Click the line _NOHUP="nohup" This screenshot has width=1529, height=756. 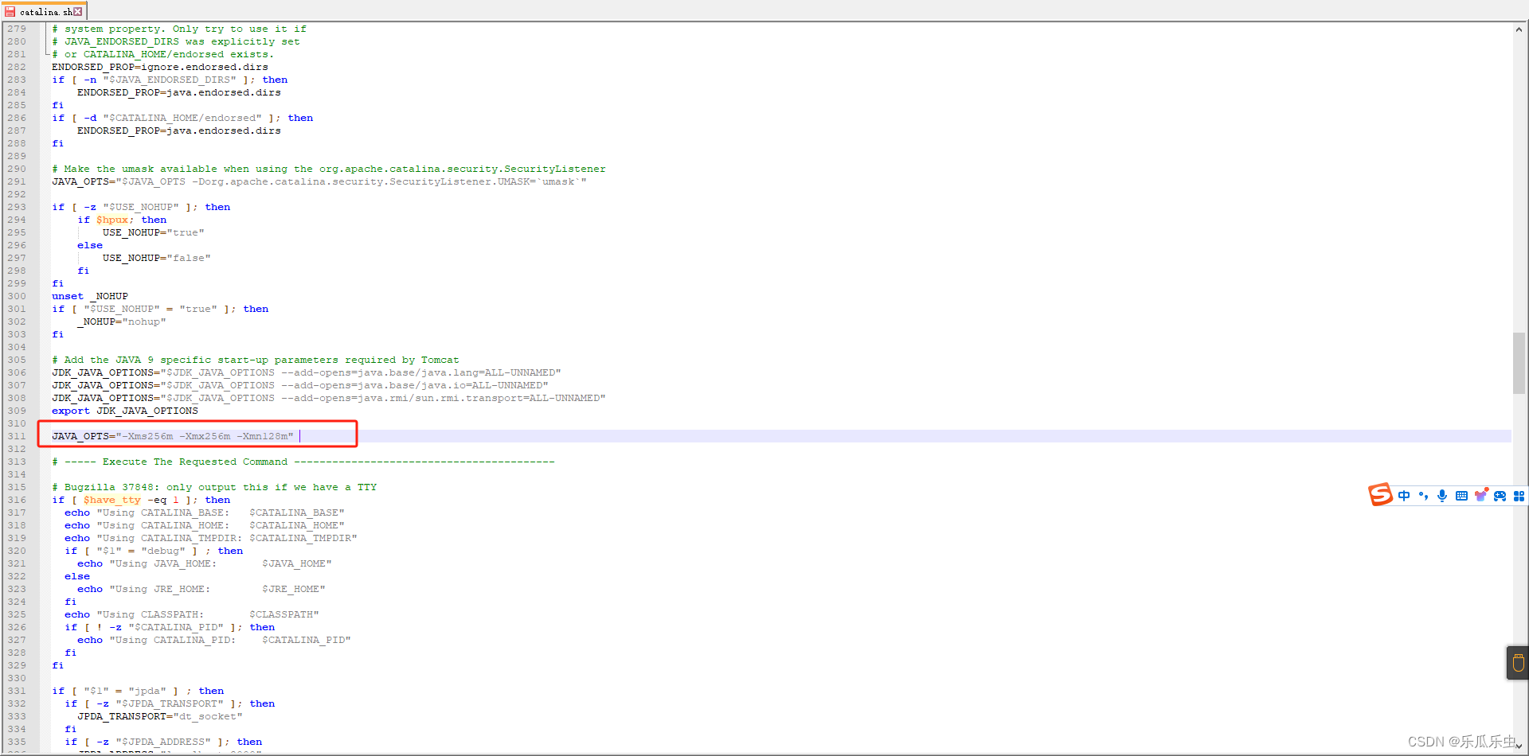coord(122,321)
